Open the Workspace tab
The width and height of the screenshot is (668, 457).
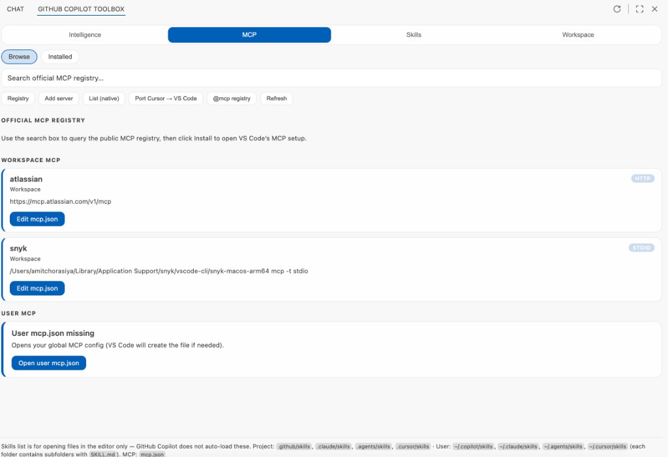pos(577,35)
